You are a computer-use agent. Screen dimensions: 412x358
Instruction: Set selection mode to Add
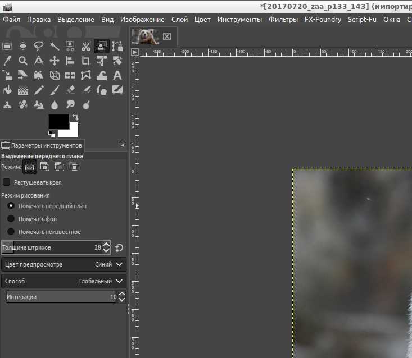tap(44, 167)
